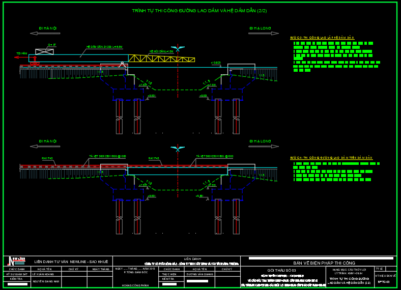Click the cyan centerline symbol in upper drawing
401x290 pixels.
click(x=178, y=46)
